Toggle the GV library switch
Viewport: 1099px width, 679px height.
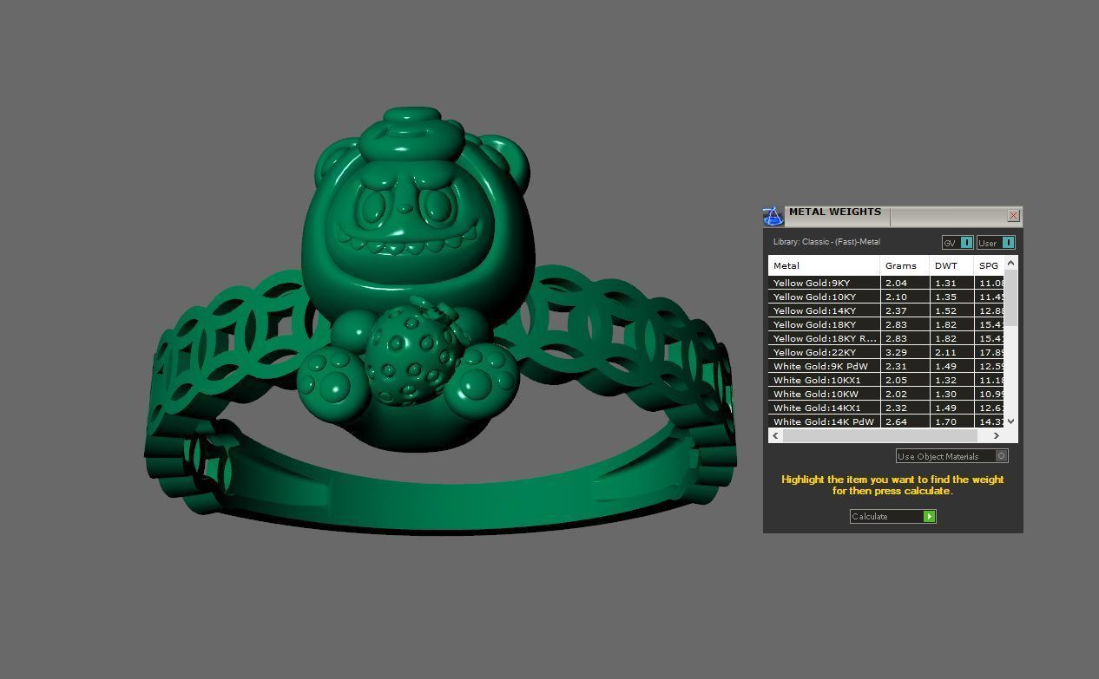coord(958,243)
